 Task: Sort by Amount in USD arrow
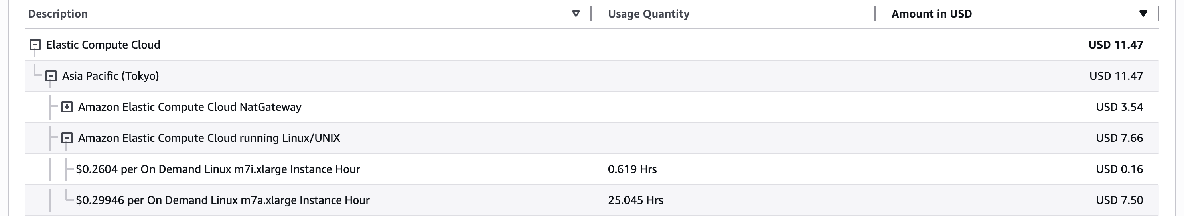point(1143,14)
